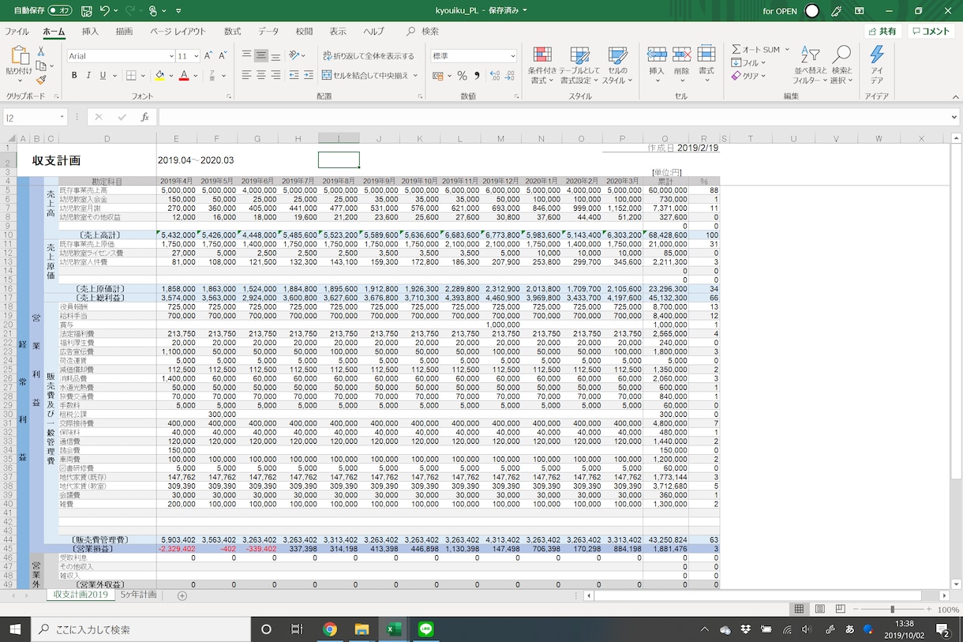Click the percent style icon
Screen dimensions: 963x642
coord(462,76)
